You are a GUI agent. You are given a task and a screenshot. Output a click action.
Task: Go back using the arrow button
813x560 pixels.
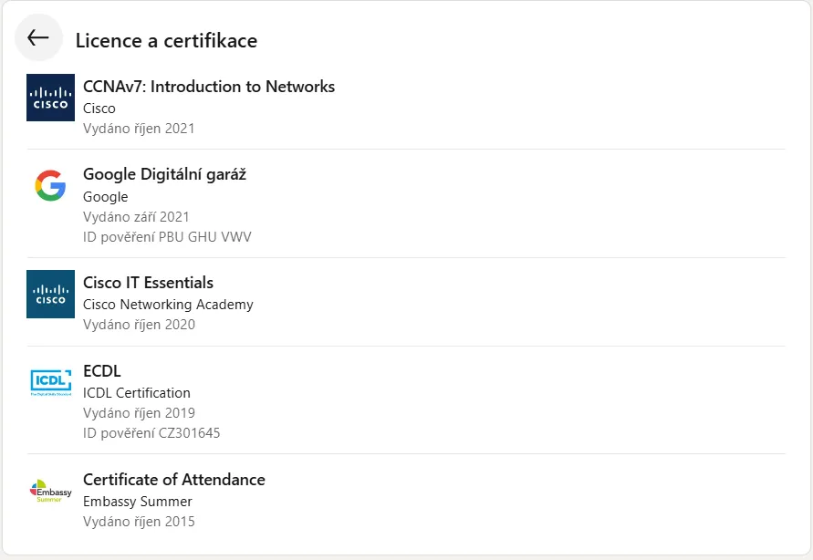tap(38, 38)
